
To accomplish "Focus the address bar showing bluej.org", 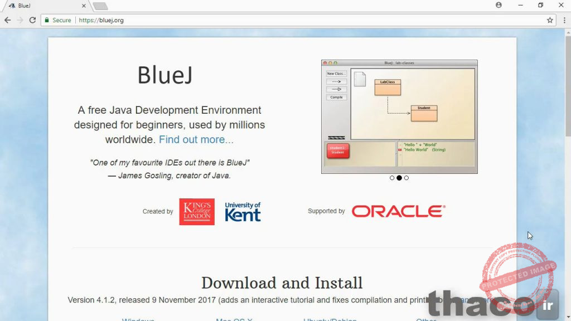I will click(x=279, y=20).
